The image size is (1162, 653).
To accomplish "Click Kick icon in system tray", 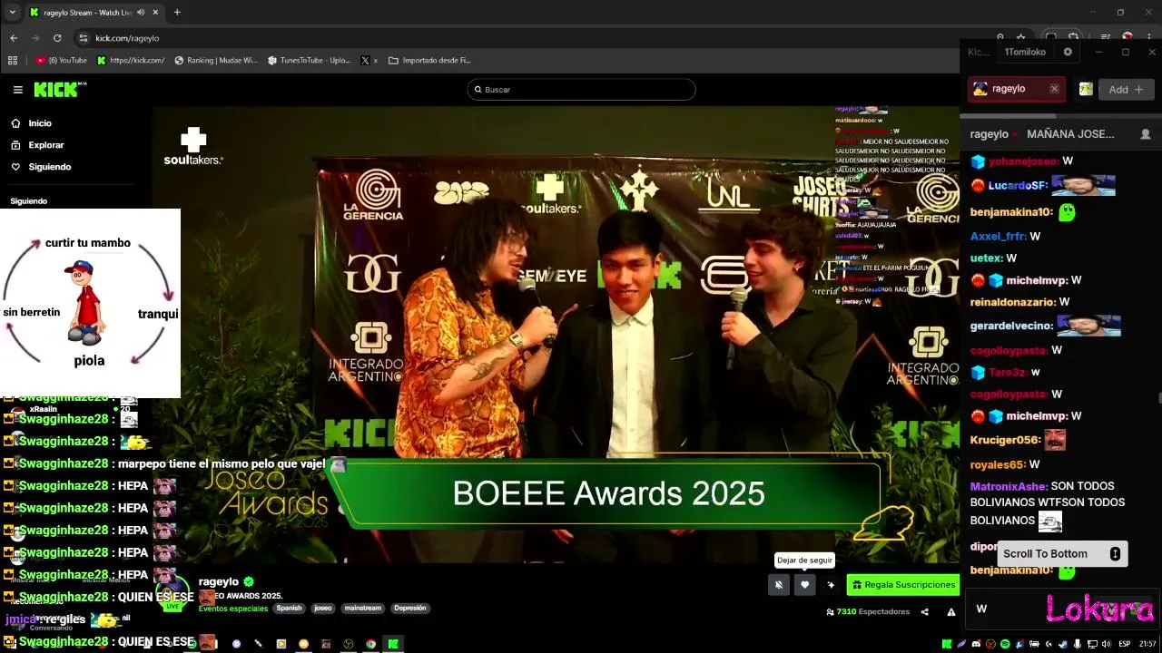I will [x=947, y=644].
